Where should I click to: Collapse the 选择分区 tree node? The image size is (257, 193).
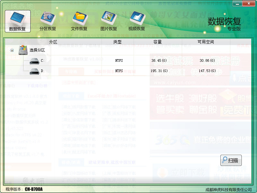point(12,50)
